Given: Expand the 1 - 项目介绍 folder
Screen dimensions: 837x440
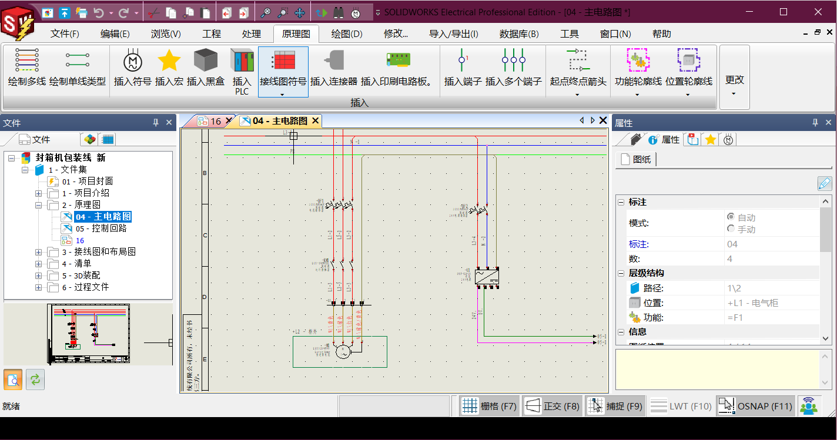Looking at the screenshot, I should pyautogui.click(x=38, y=193).
